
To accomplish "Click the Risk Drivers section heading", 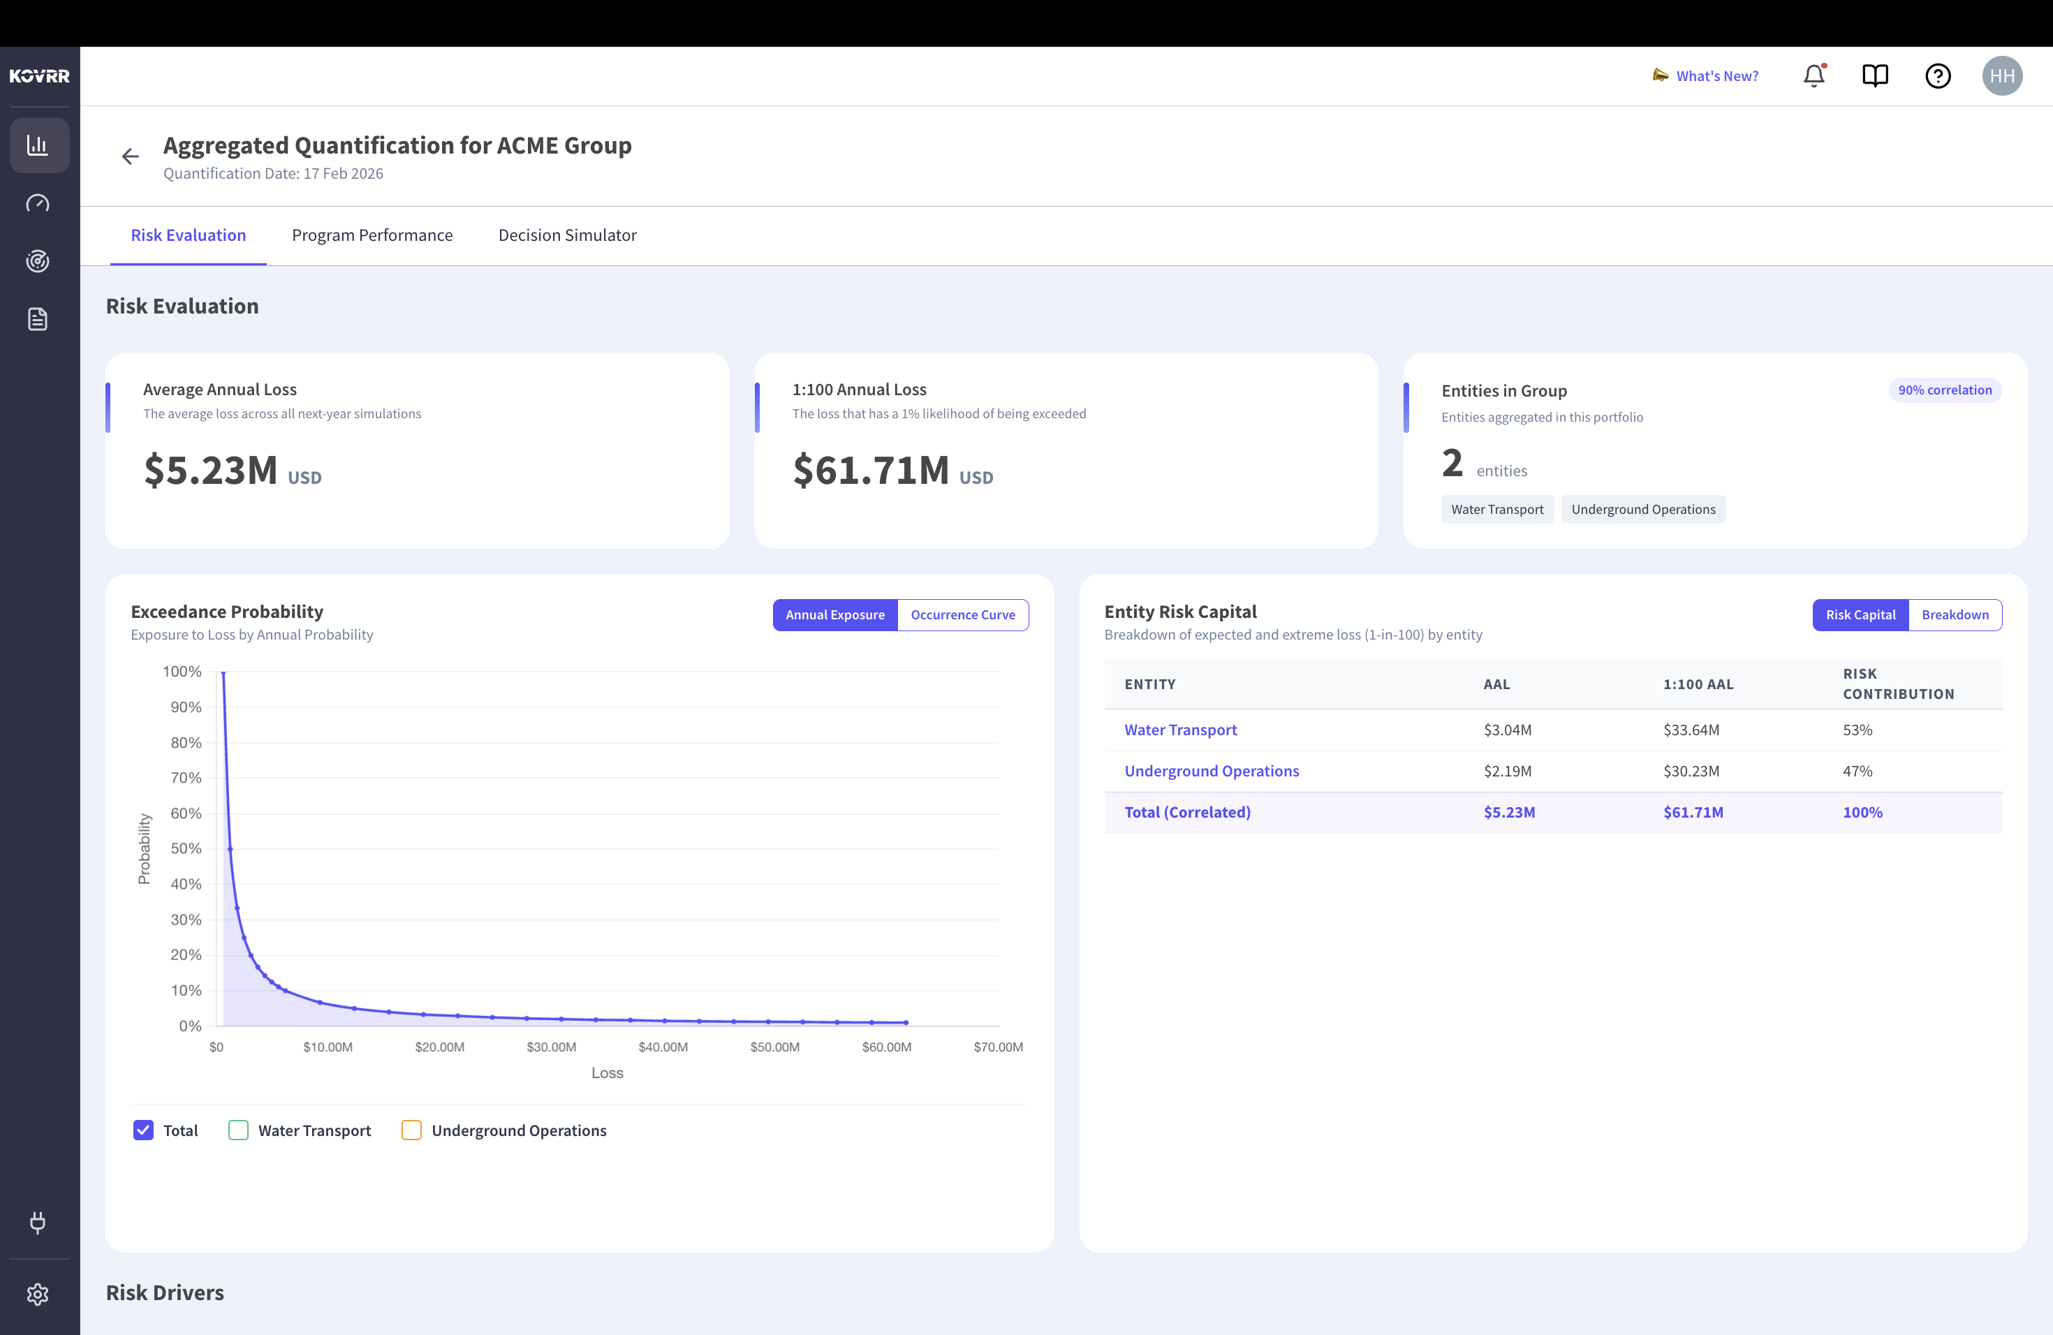I will (x=165, y=1292).
